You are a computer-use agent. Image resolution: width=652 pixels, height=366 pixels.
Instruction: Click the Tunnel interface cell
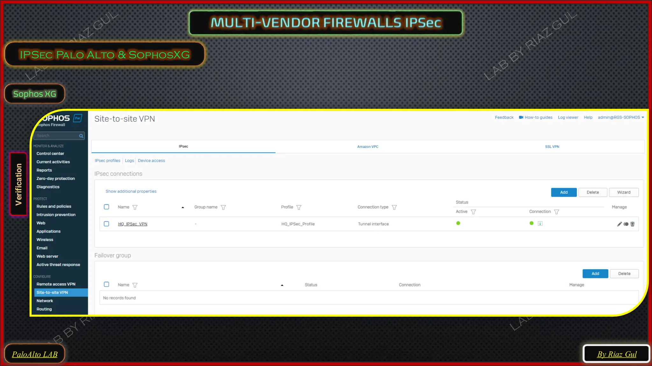pos(373,224)
